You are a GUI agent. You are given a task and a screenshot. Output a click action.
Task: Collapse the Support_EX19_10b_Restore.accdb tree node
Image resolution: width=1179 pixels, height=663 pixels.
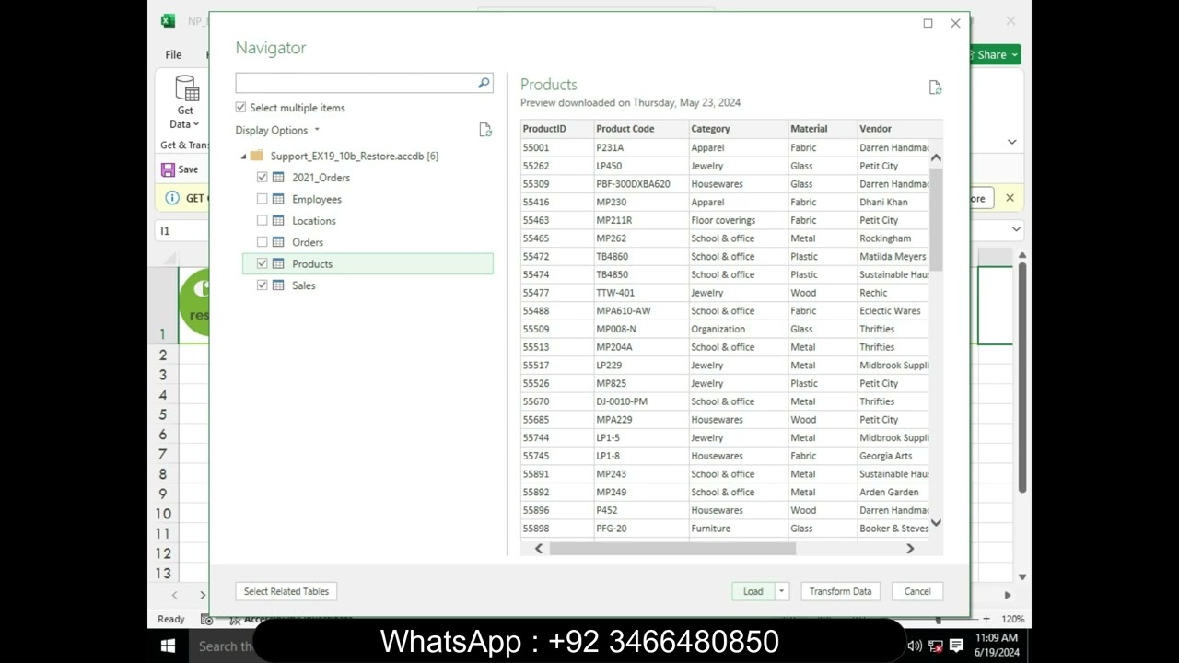point(244,157)
